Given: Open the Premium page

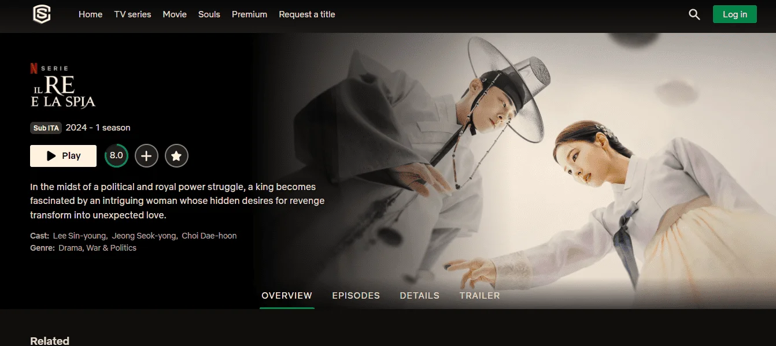Looking at the screenshot, I should [x=249, y=14].
